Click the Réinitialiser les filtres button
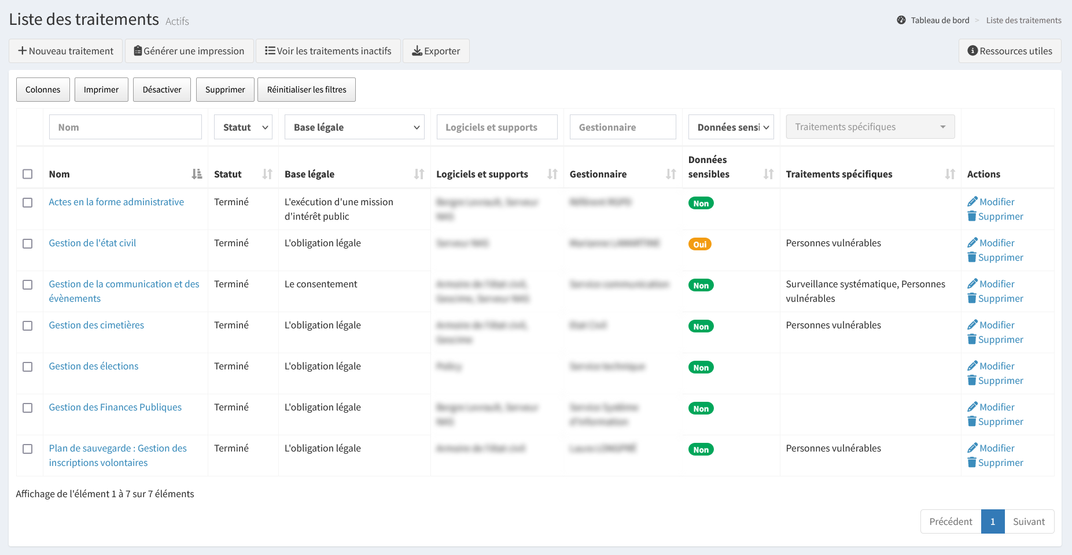The width and height of the screenshot is (1072, 555). pyautogui.click(x=307, y=90)
